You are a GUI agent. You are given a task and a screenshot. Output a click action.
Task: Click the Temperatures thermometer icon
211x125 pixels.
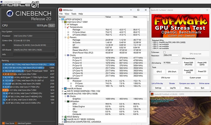point(68,27)
